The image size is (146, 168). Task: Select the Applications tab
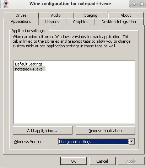tap(21, 21)
